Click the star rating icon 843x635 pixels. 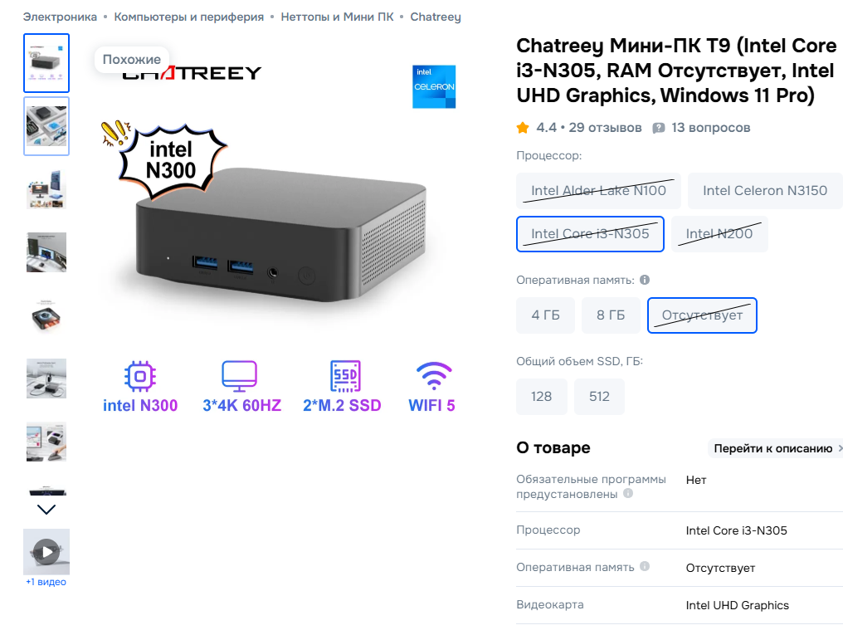click(523, 128)
